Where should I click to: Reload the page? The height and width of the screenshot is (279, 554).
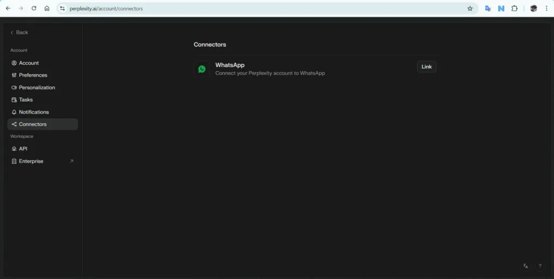point(34,9)
